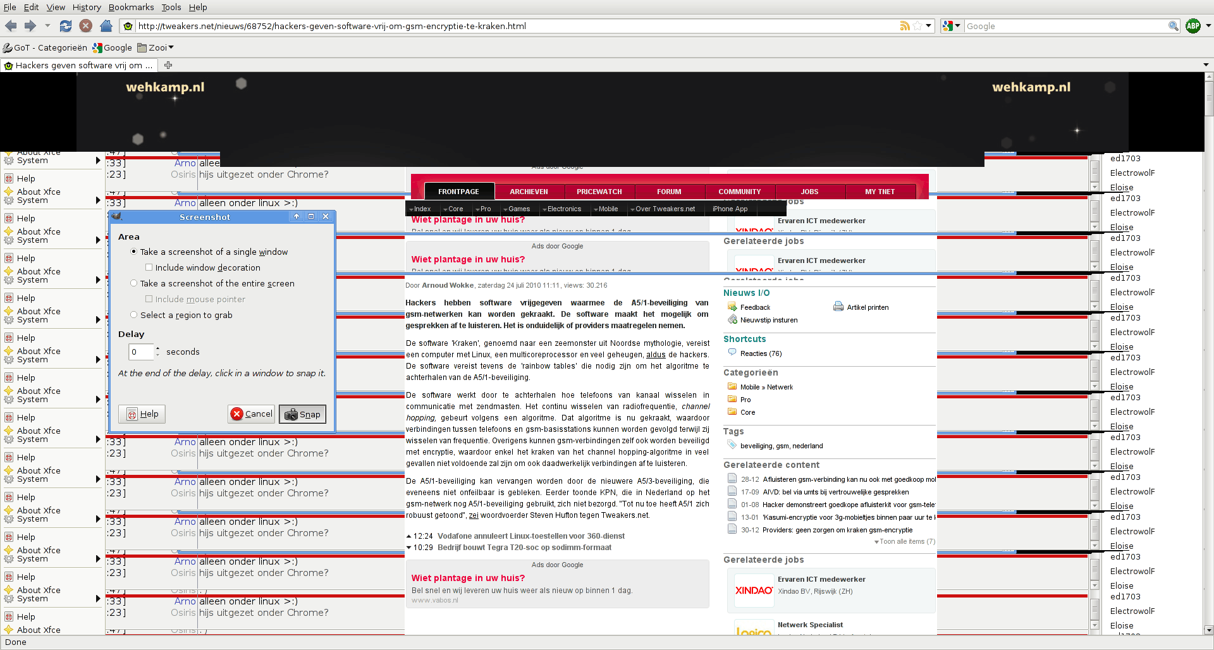This screenshot has width=1214, height=650.
Task: Select the Hackers geven software vrij tab
Action: pyautogui.click(x=79, y=65)
